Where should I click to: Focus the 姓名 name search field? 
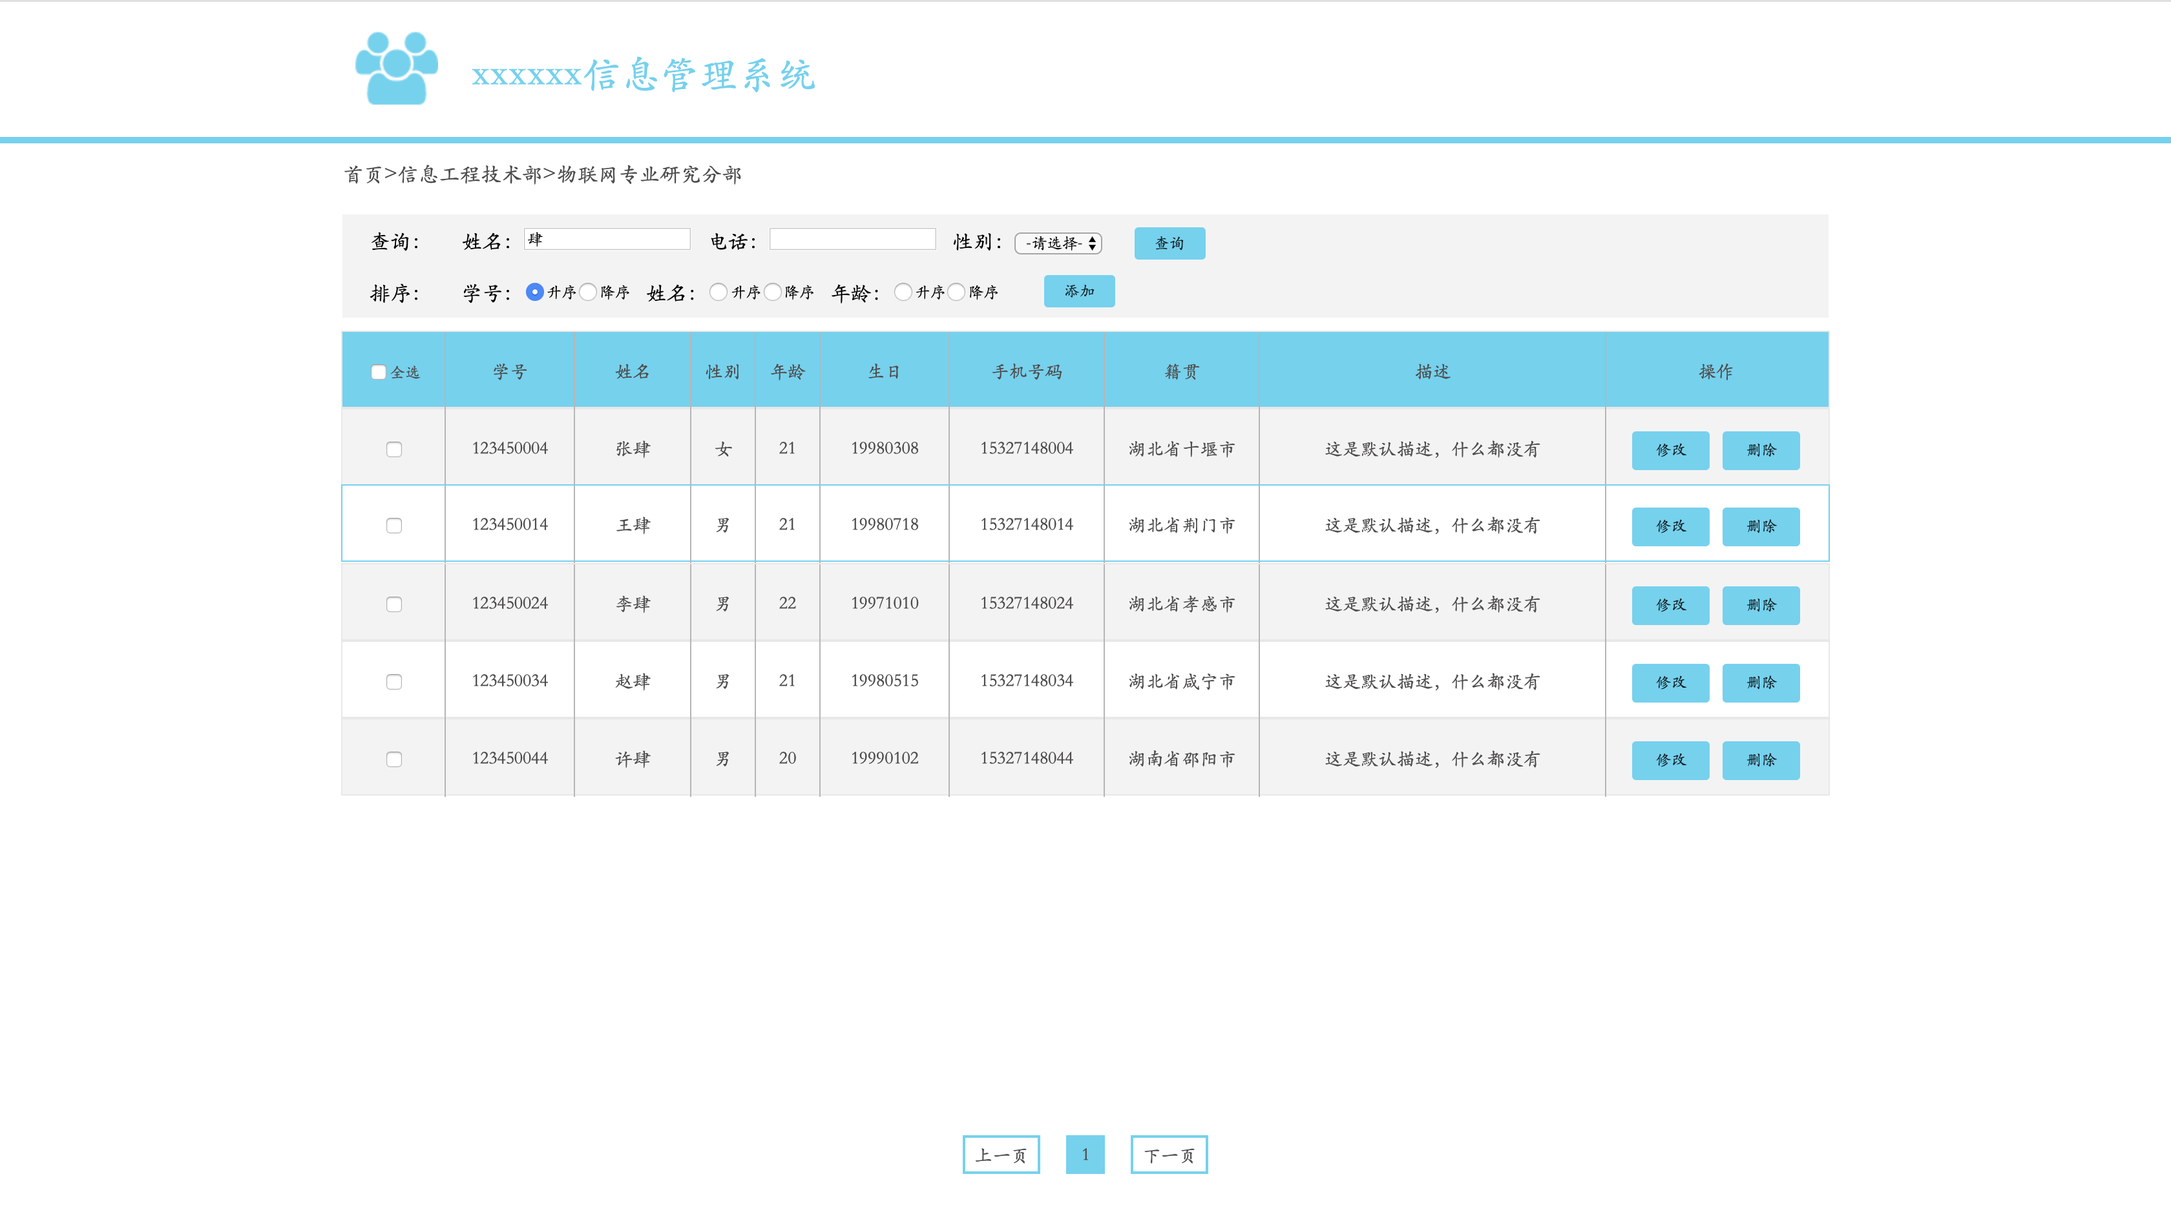tap(607, 240)
